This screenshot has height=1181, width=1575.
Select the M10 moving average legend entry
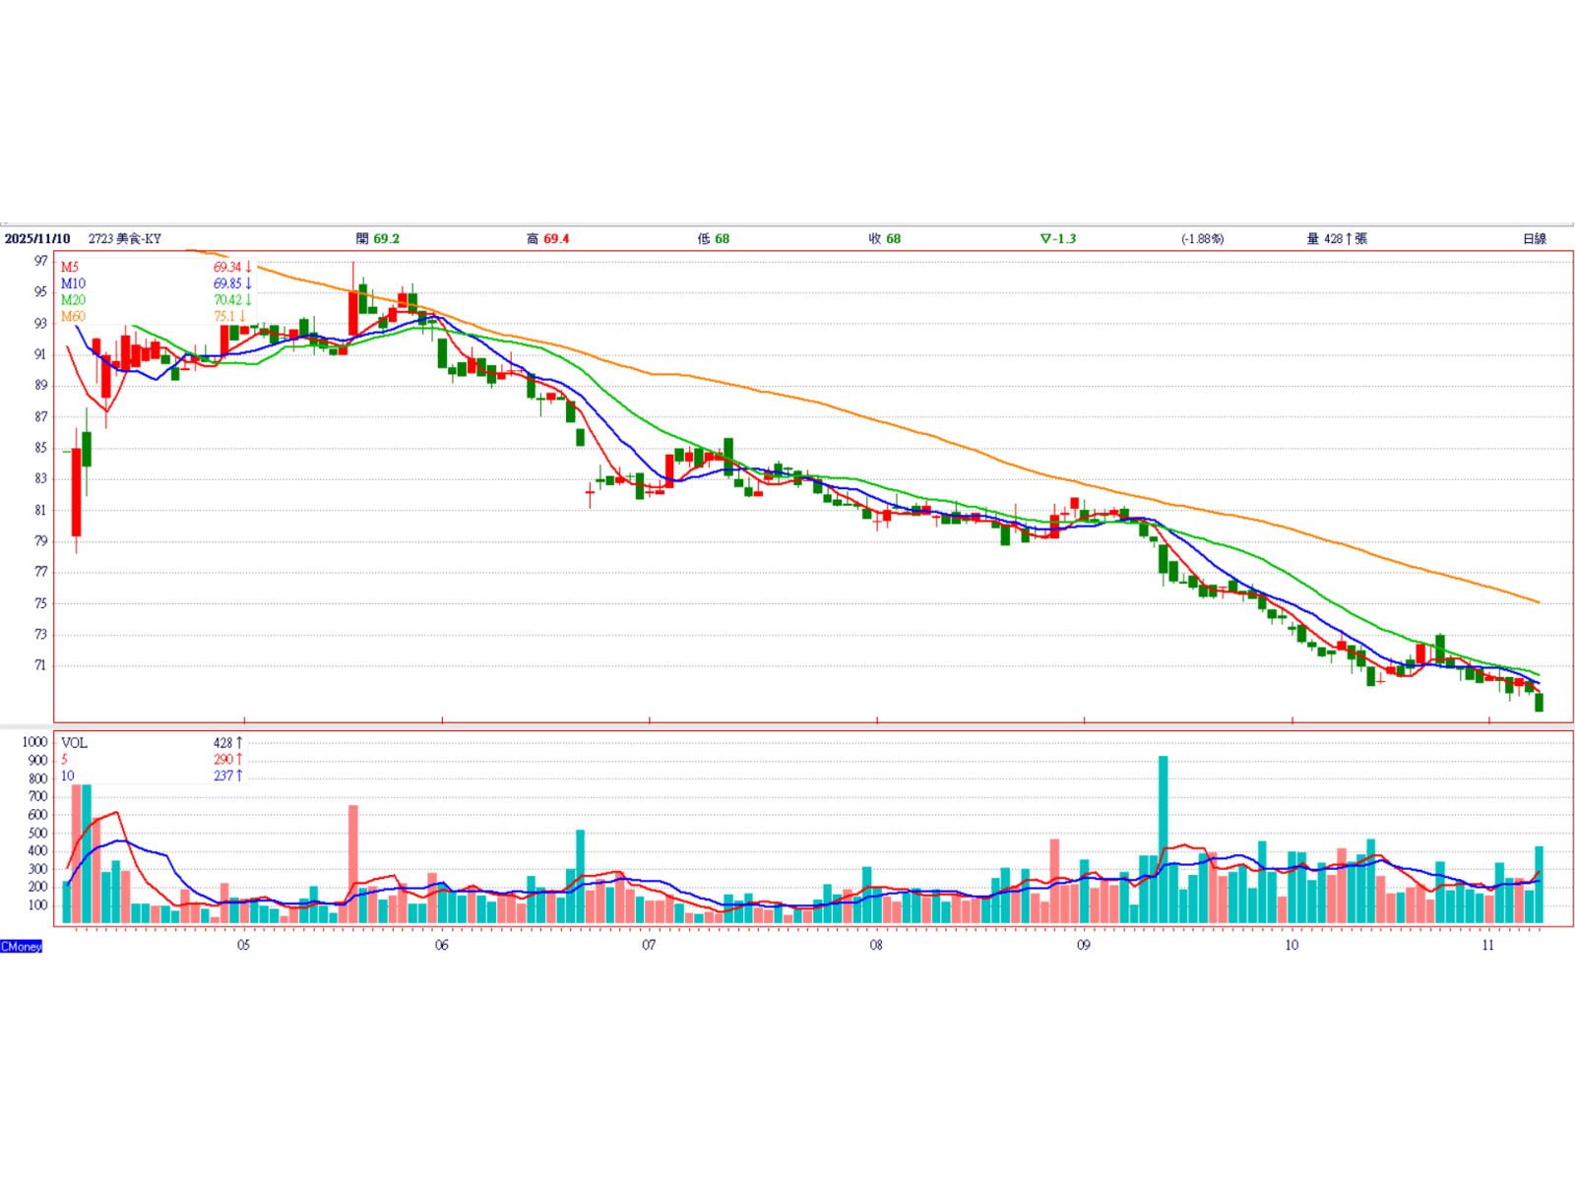(73, 283)
